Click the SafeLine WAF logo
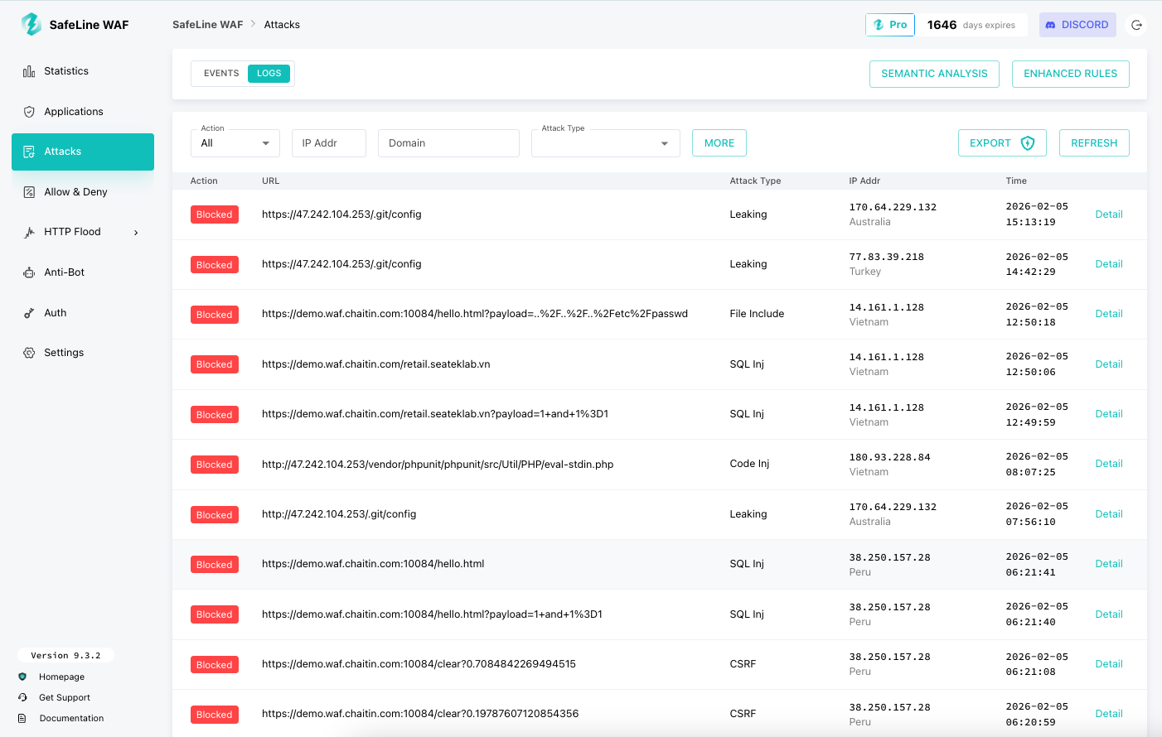Screen dimensions: 1162x737 tap(31, 25)
